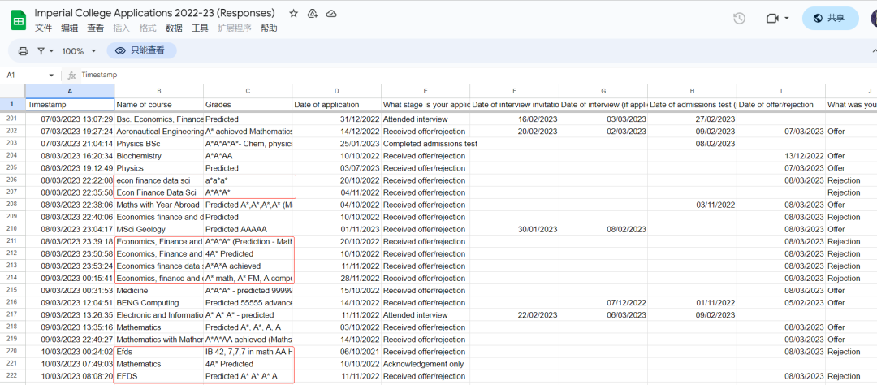Select the Predicted A* A* A* A cell

(248, 376)
